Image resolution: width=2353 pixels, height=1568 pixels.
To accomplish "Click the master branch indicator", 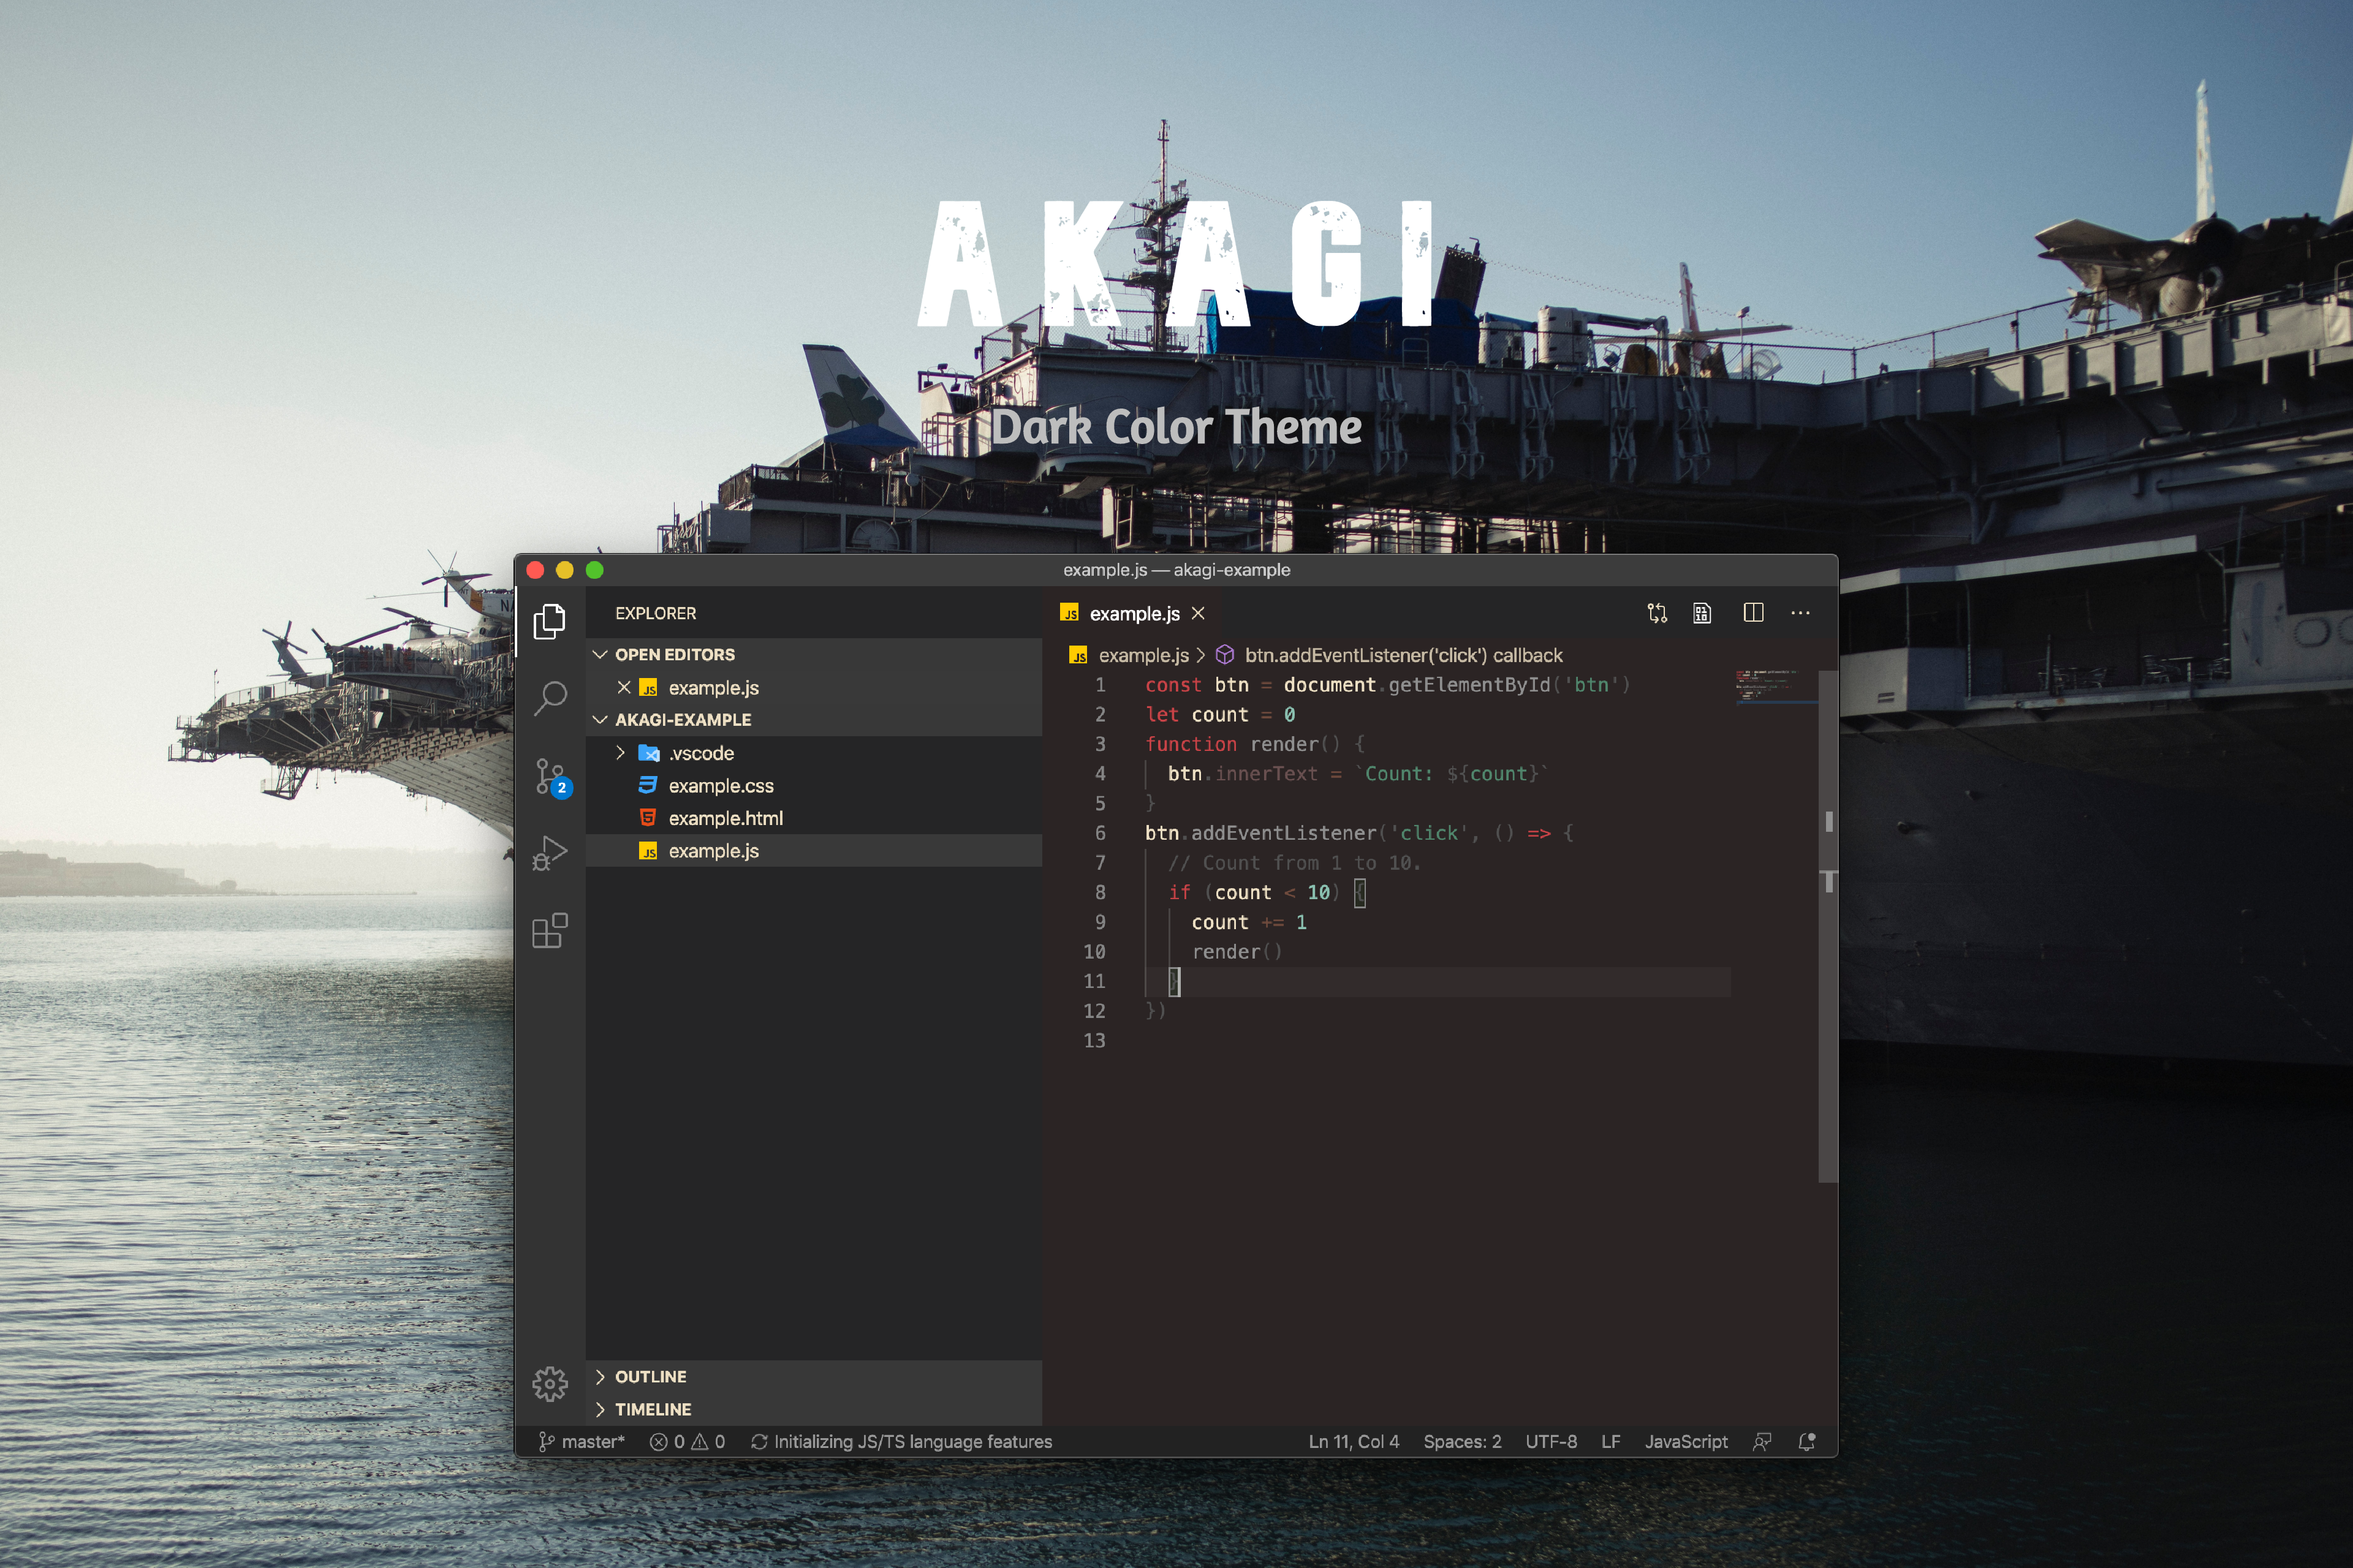I will coord(582,1441).
